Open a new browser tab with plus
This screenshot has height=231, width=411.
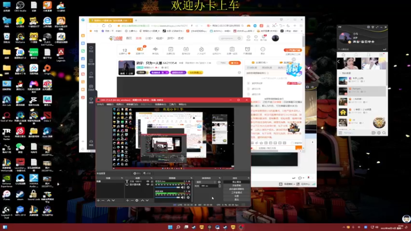point(136,20)
